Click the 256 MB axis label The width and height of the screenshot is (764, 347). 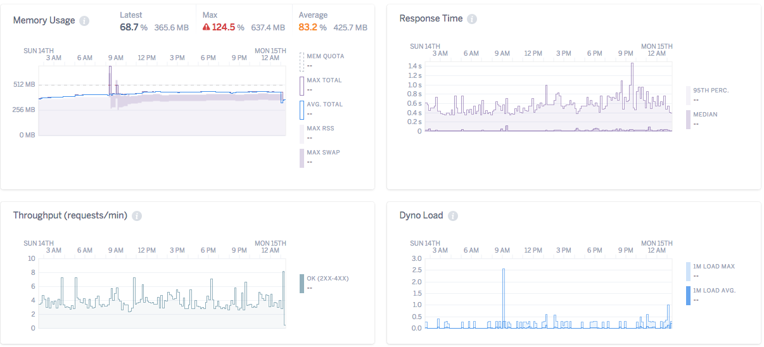point(25,110)
